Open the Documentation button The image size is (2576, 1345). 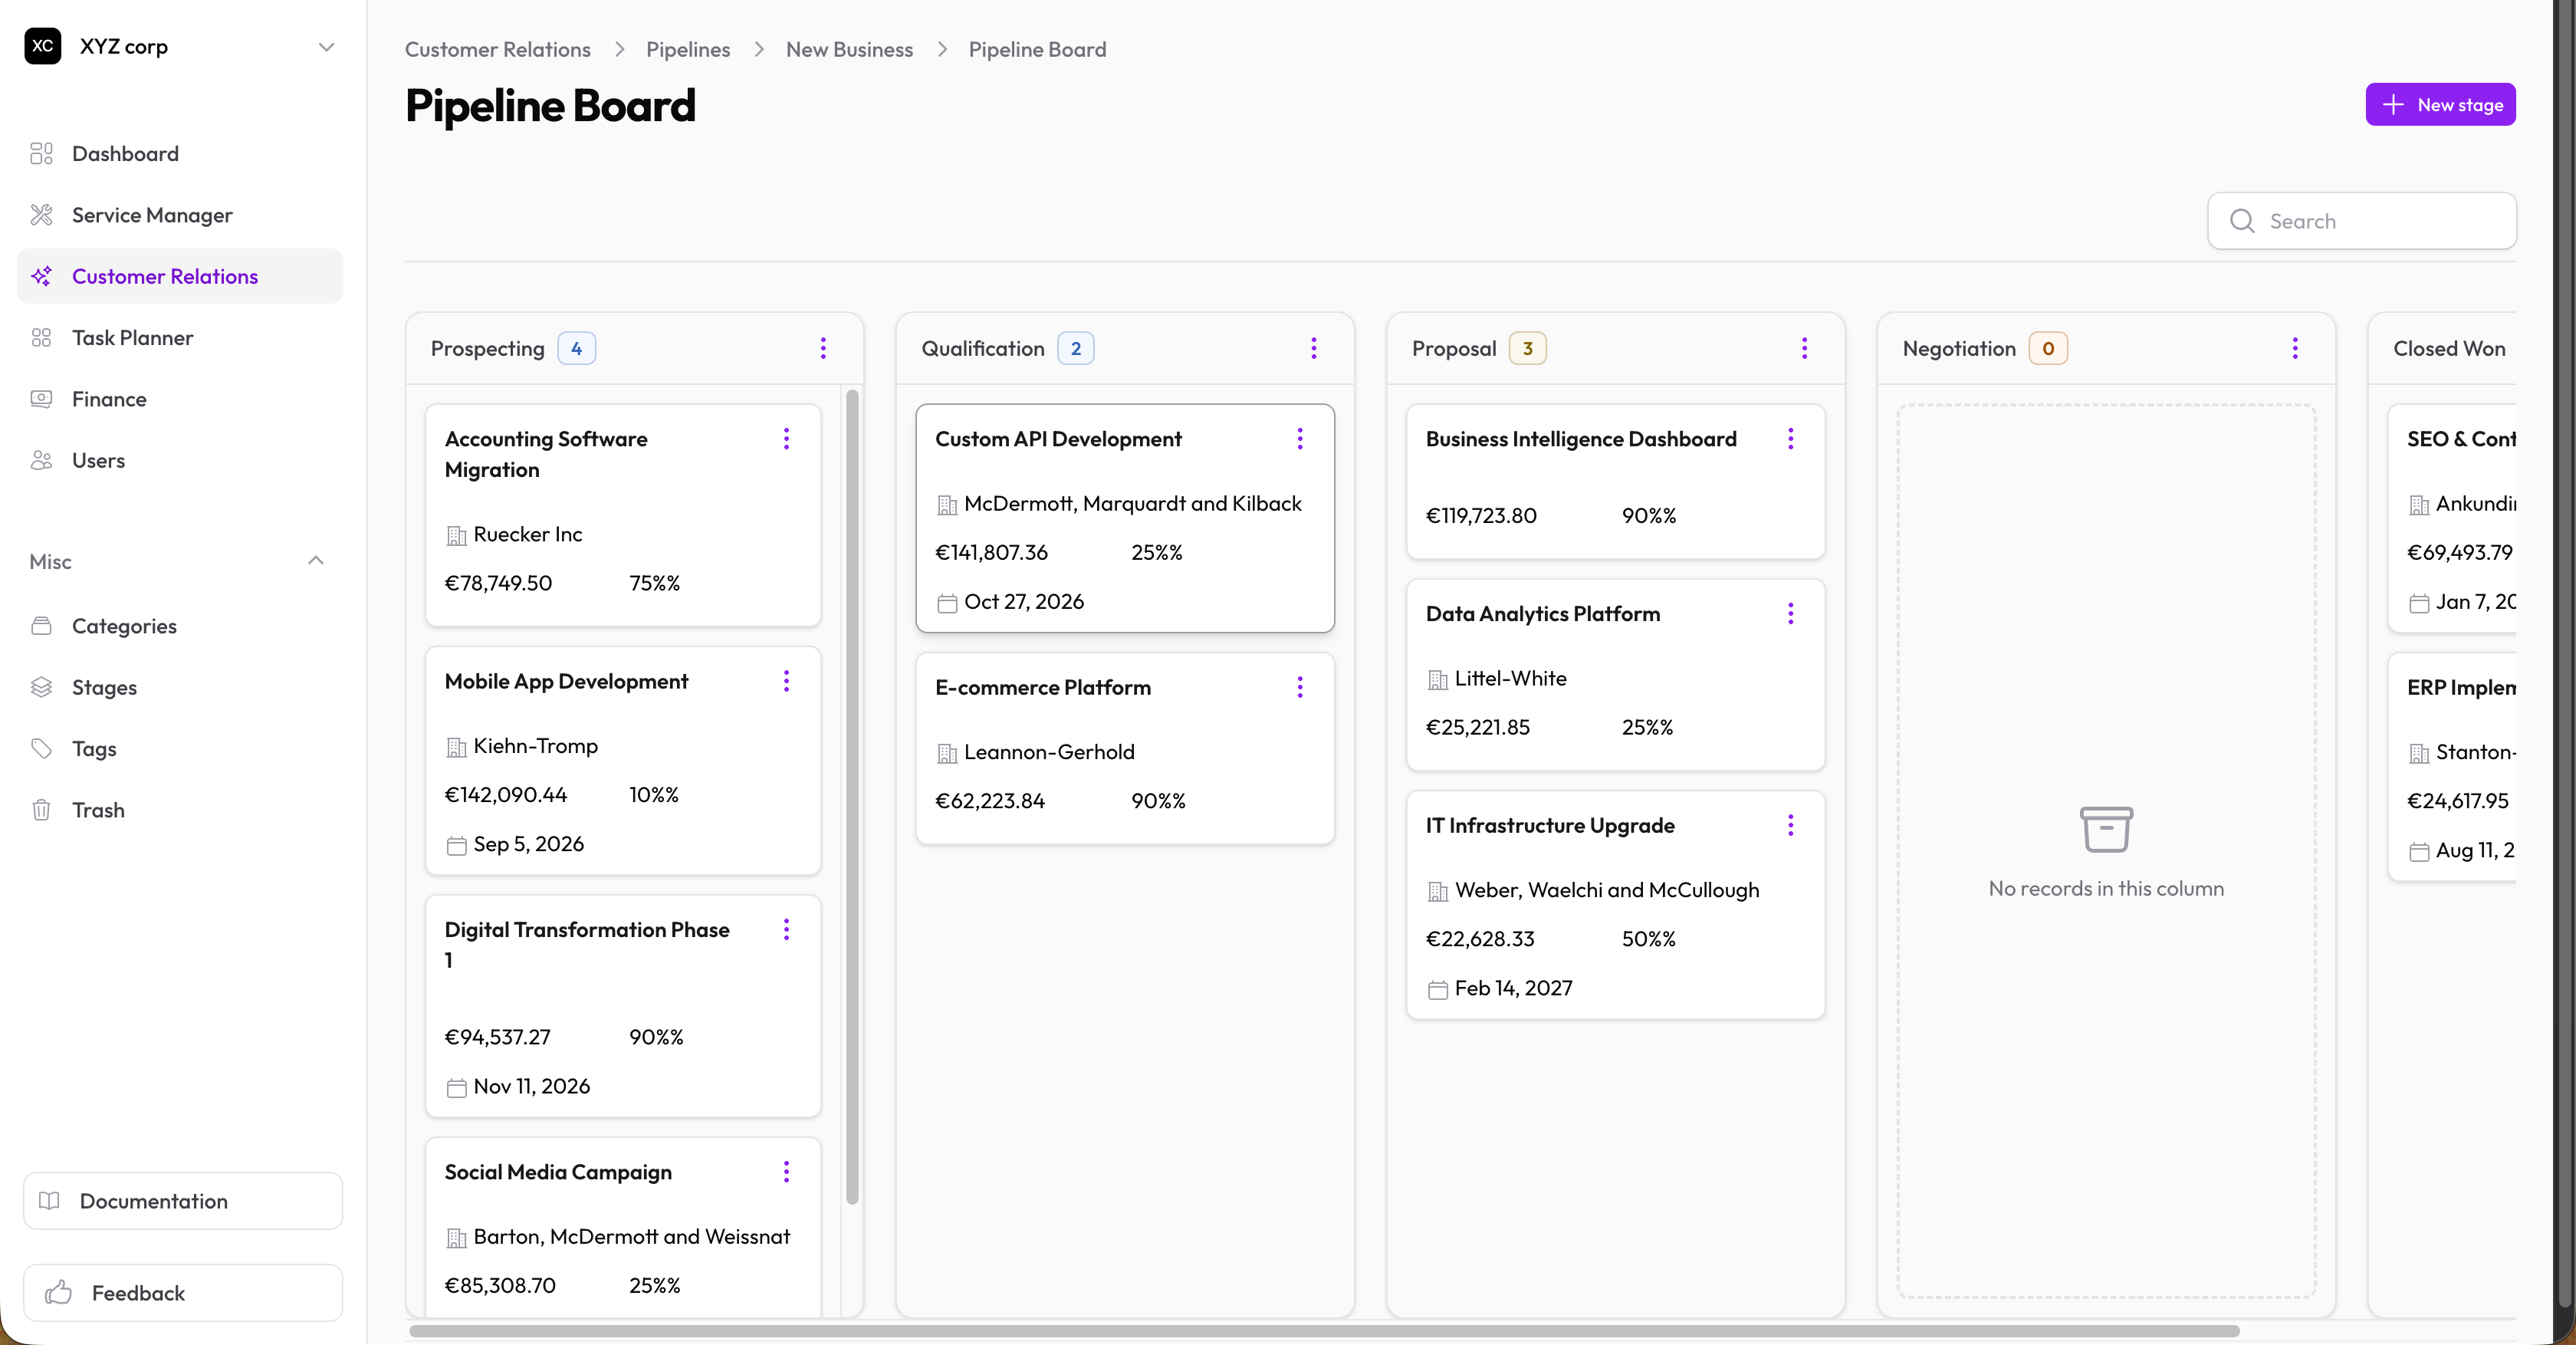point(183,1201)
